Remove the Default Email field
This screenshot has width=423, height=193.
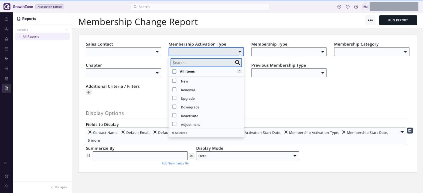coord(123,132)
